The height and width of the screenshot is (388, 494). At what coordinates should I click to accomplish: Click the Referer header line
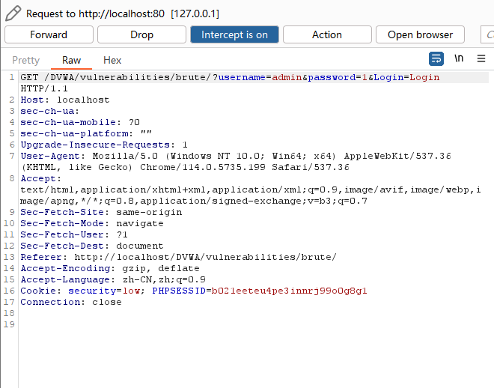point(179,257)
